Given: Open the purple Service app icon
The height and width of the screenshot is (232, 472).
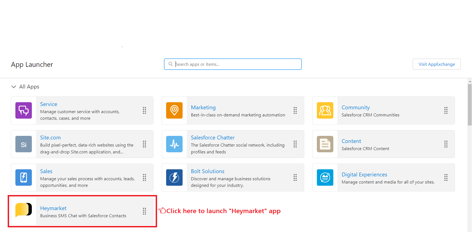Looking at the screenshot, I should 24,110.
